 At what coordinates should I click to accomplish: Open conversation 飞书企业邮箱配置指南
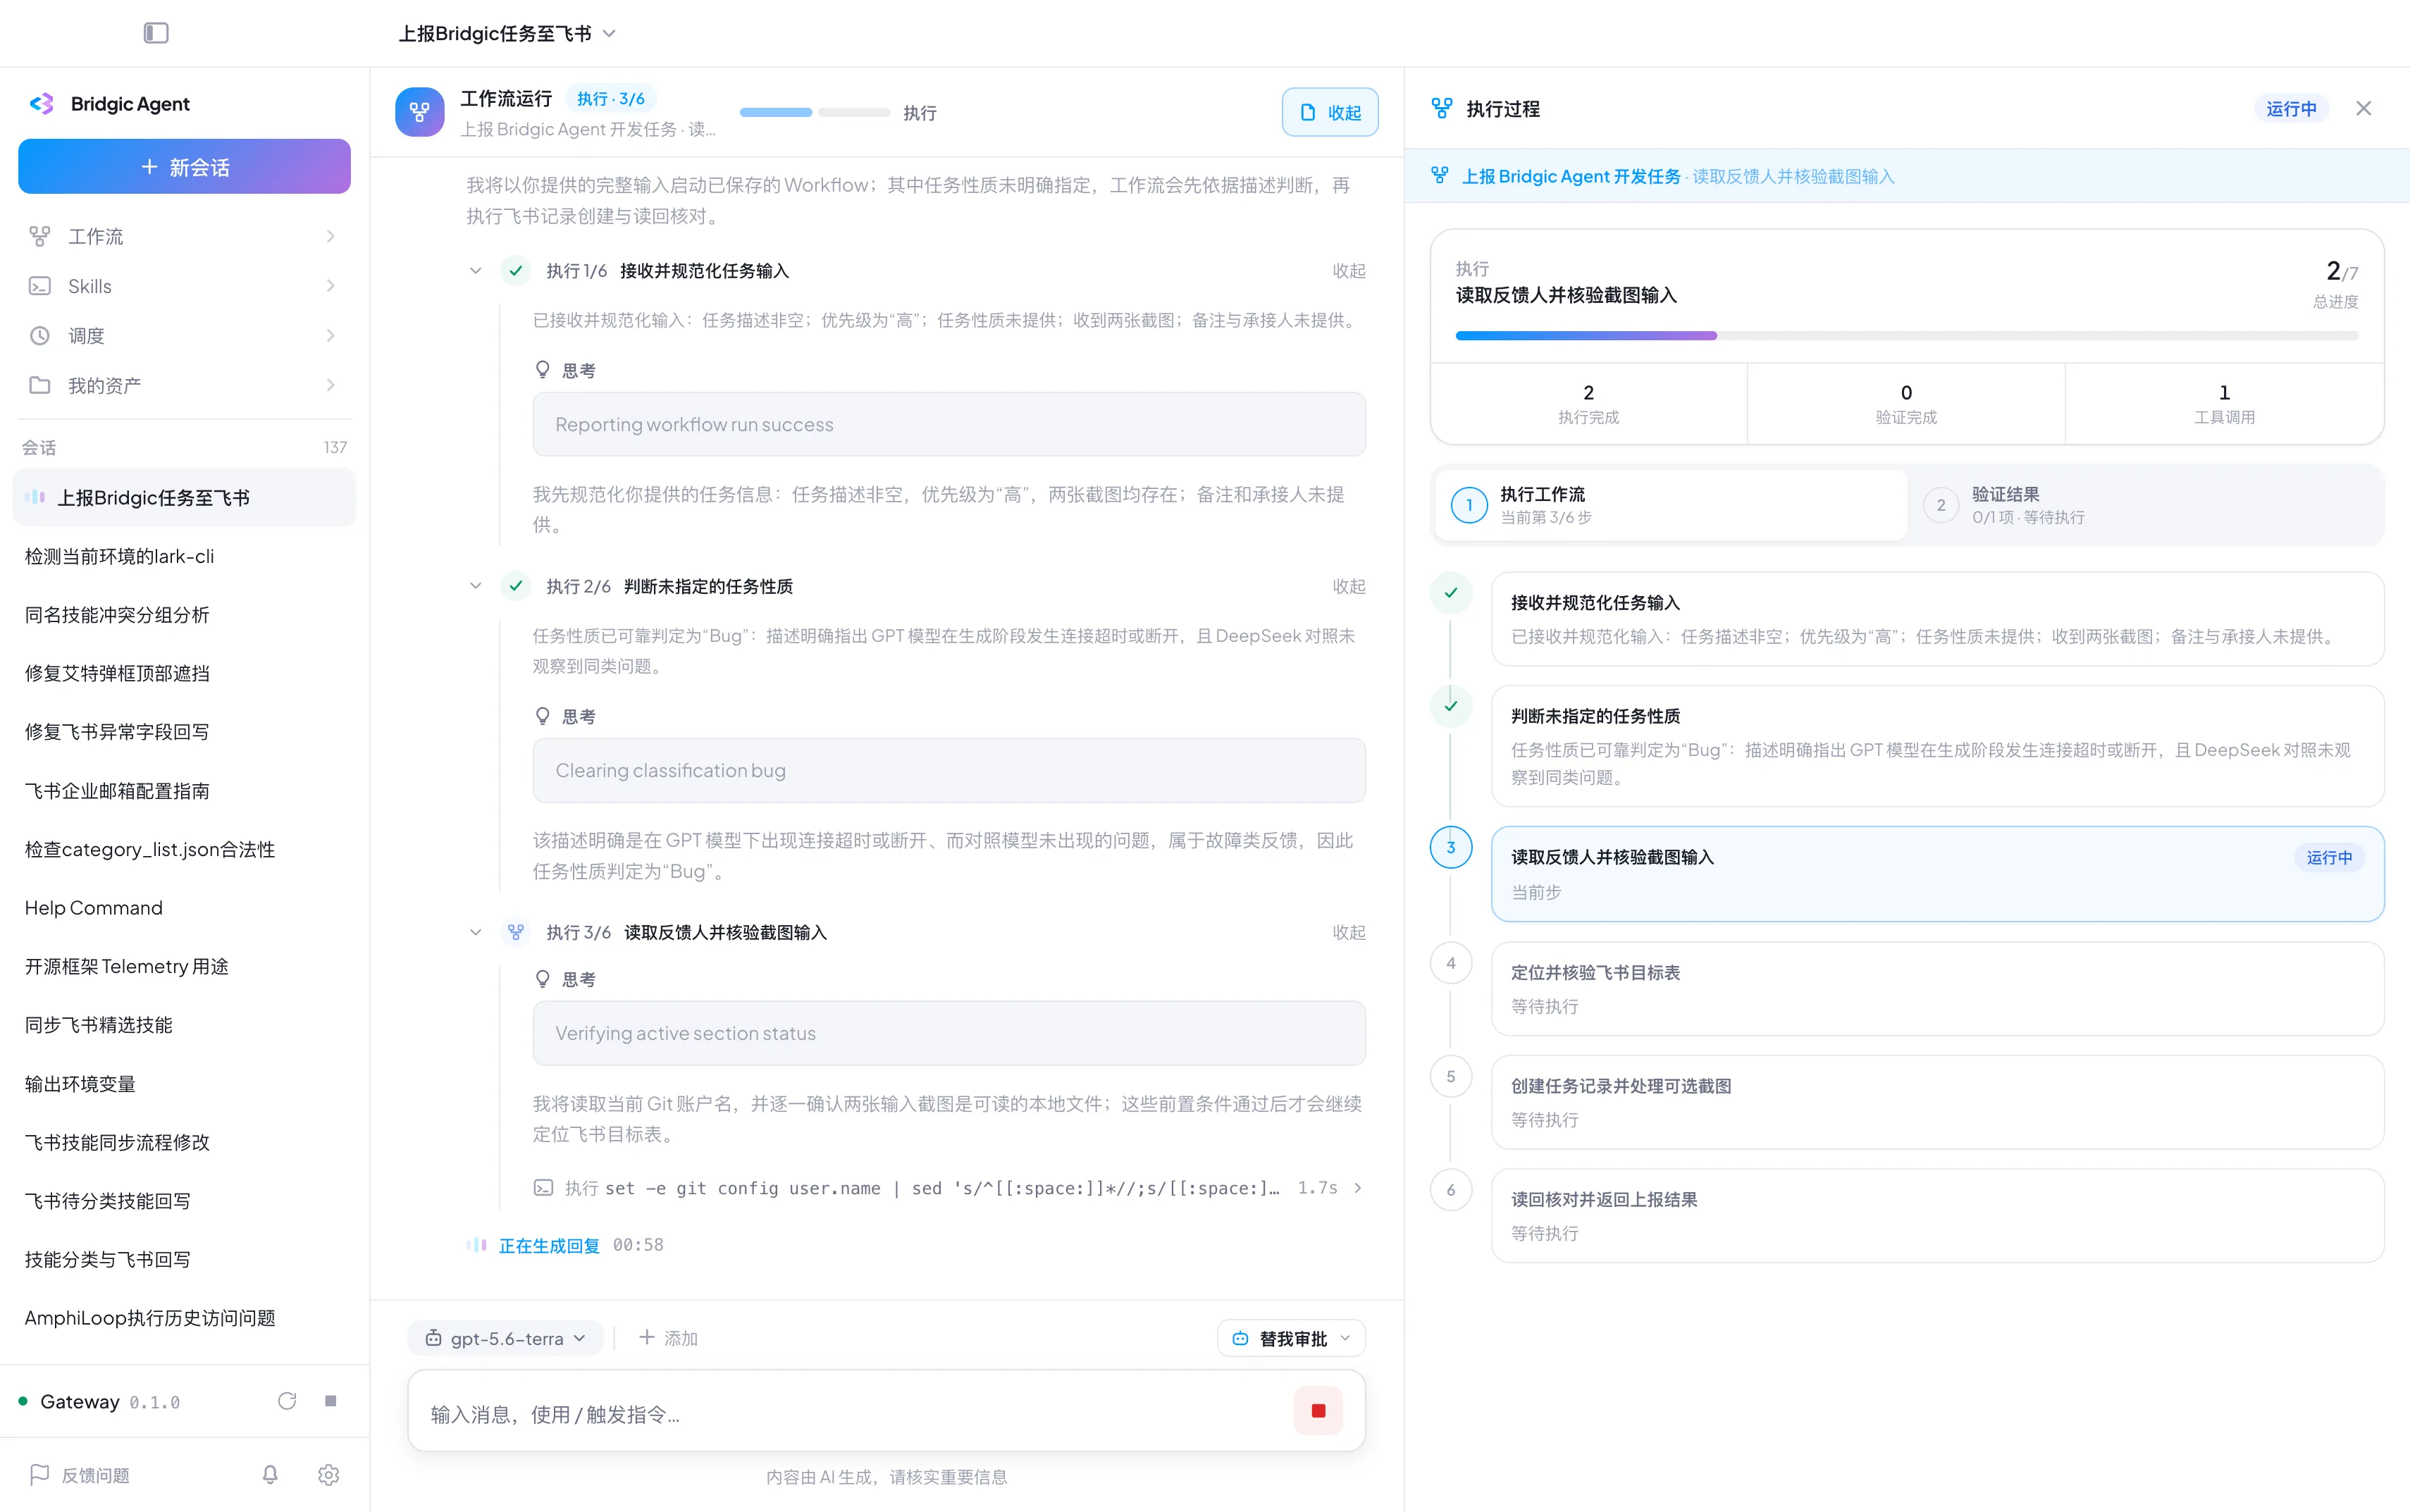(184, 791)
